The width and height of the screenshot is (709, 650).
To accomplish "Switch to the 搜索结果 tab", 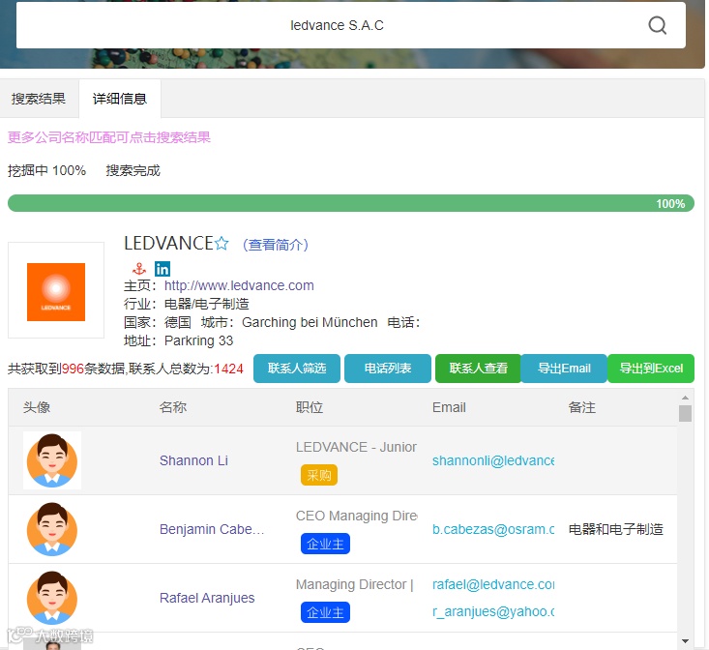I will [39, 99].
